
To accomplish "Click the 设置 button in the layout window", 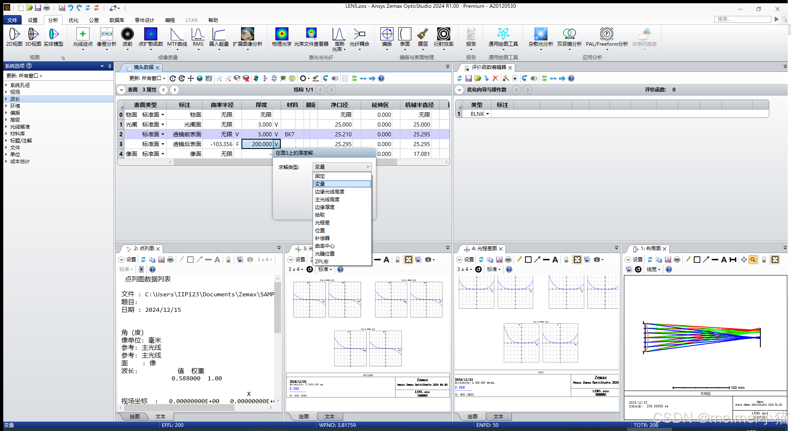I will coord(635,260).
